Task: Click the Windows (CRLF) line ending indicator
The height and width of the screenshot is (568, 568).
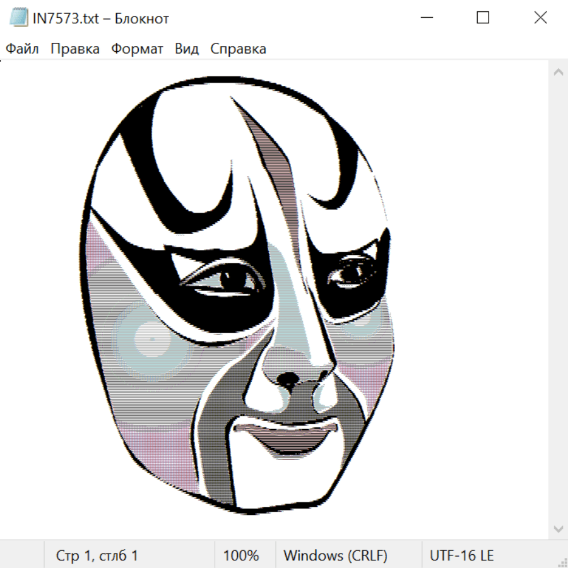Action: pyautogui.click(x=335, y=555)
